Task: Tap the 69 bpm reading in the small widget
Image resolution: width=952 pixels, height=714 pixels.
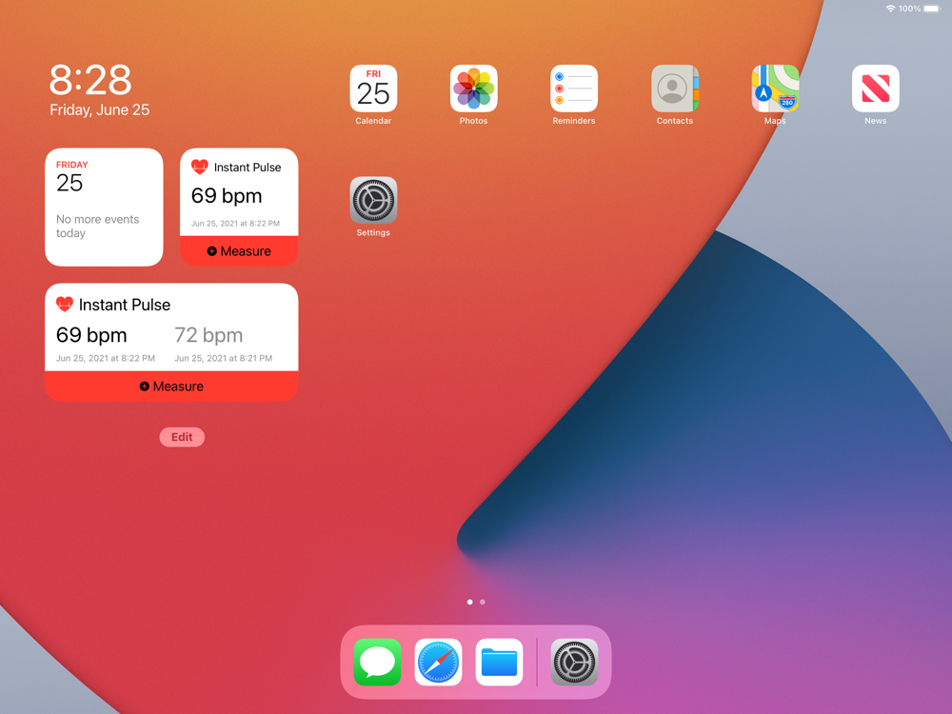Action: click(x=227, y=196)
